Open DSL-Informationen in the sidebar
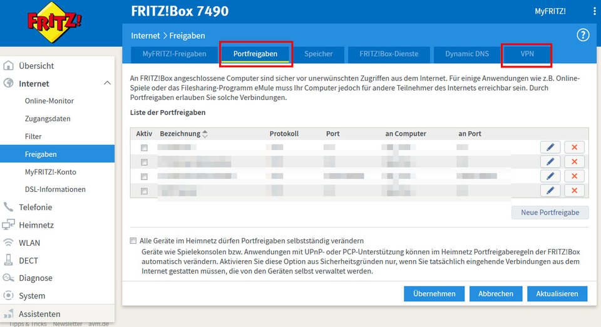This screenshot has width=601, height=327. click(55, 189)
